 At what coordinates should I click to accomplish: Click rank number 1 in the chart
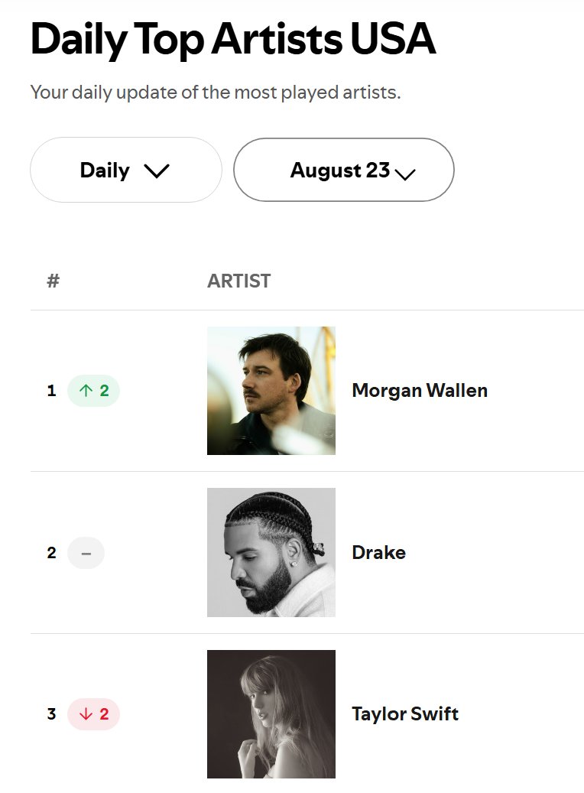(52, 391)
